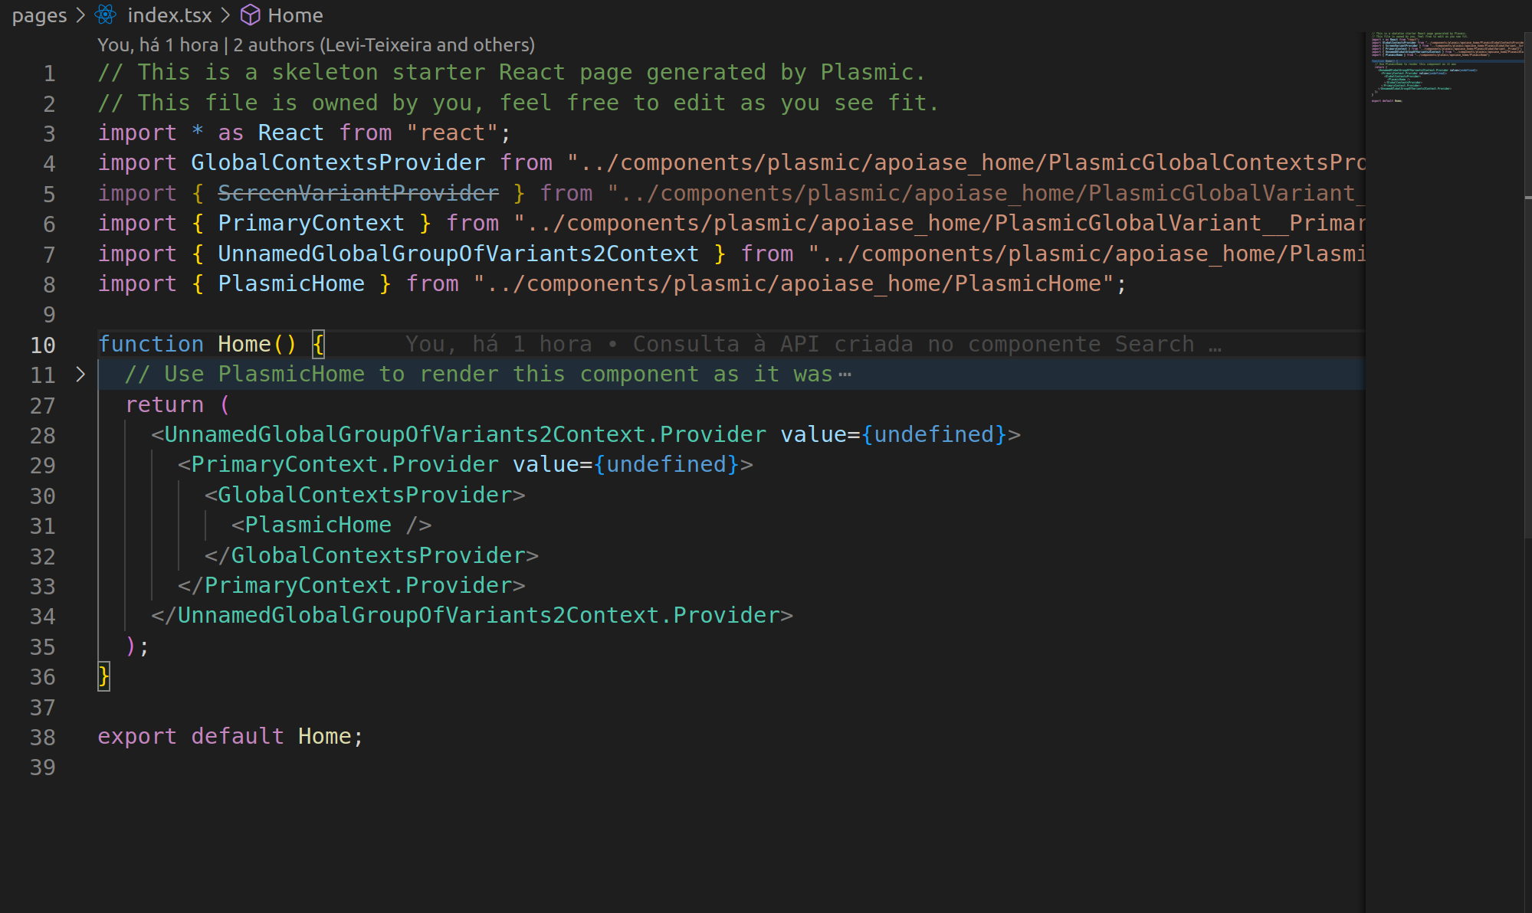Click the PlasmicHome JSX tag on line 31
Image resolution: width=1532 pixels, height=913 pixels.
tap(318, 525)
